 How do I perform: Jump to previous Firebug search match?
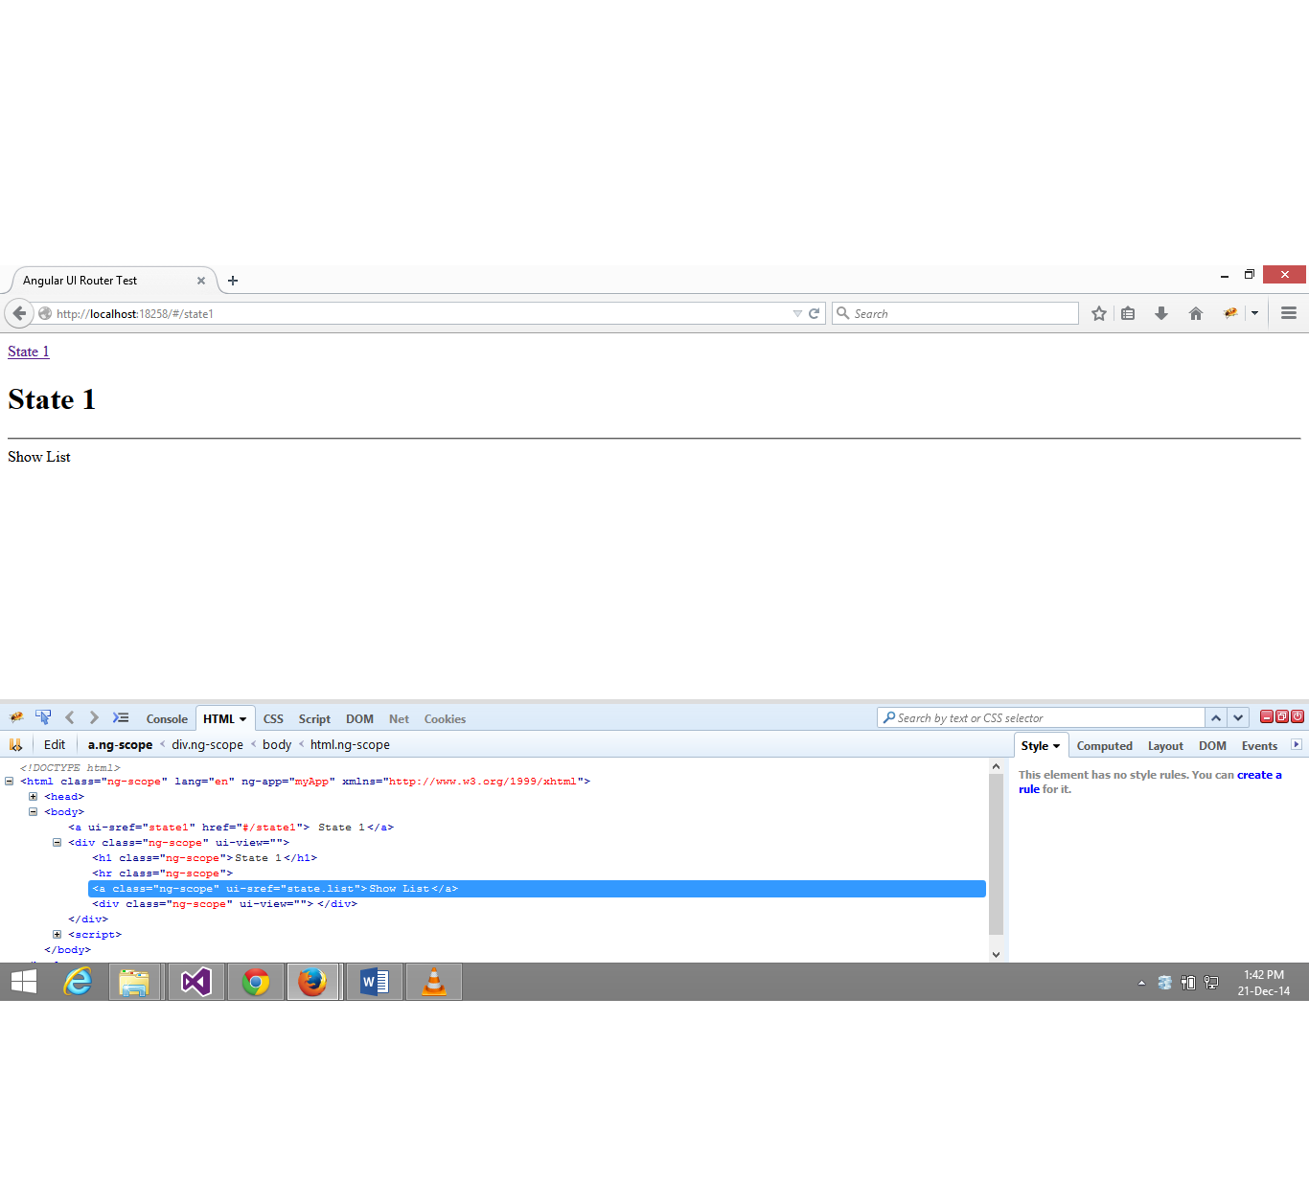coord(1216,717)
